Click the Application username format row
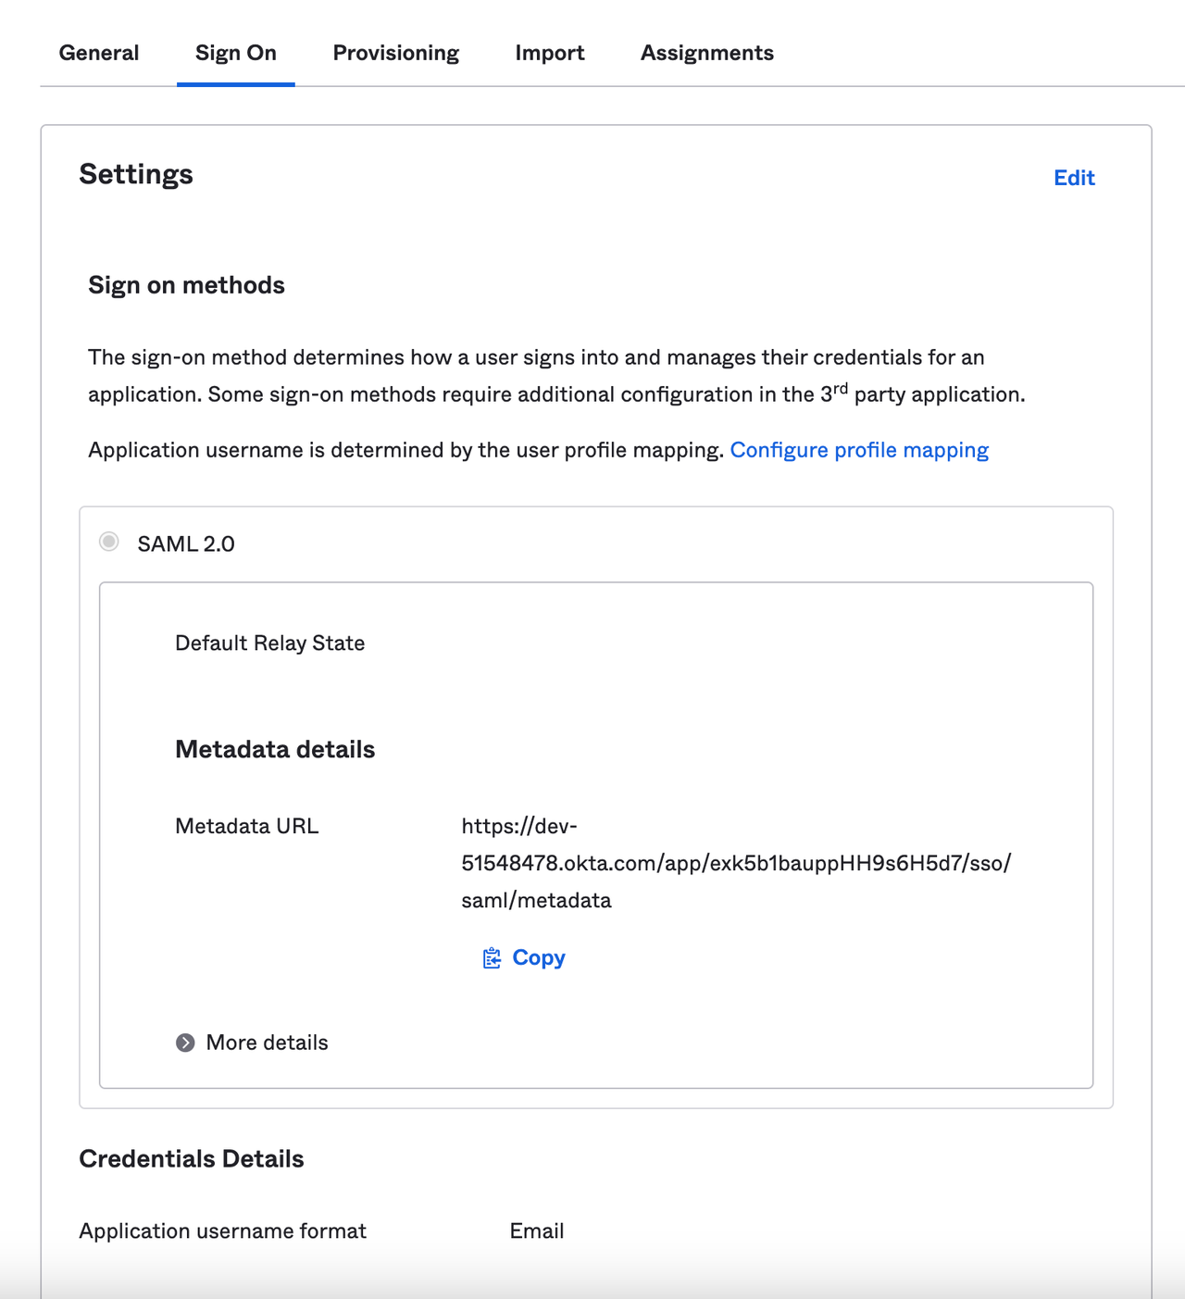Image resolution: width=1185 pixels, height=1299 pixels. (222, 1231)
